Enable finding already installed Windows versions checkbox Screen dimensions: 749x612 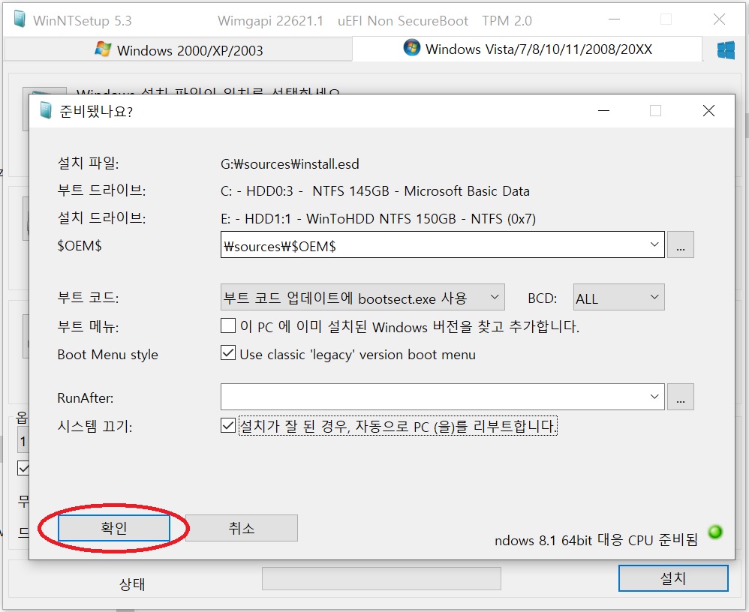(x=228, y=325)
